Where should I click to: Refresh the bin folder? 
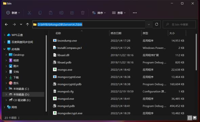(157, 24)
